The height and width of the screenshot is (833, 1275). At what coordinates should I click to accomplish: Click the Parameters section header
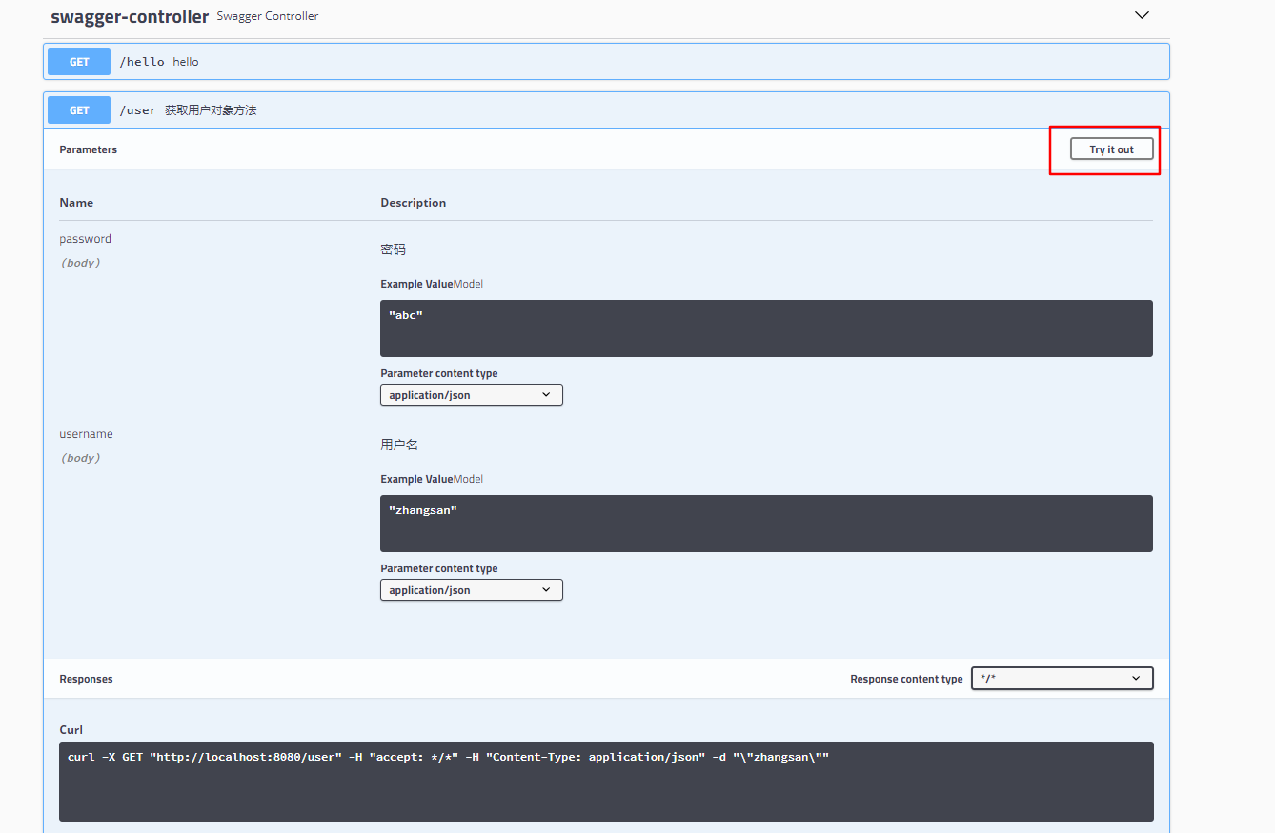click(x=89, y=149)
